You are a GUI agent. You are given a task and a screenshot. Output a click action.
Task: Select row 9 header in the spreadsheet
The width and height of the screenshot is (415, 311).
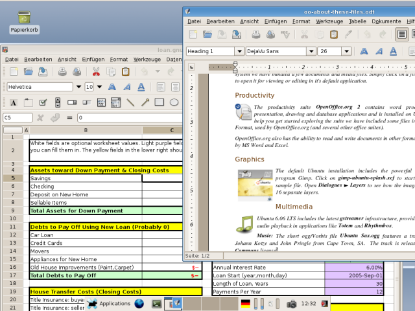13,211
